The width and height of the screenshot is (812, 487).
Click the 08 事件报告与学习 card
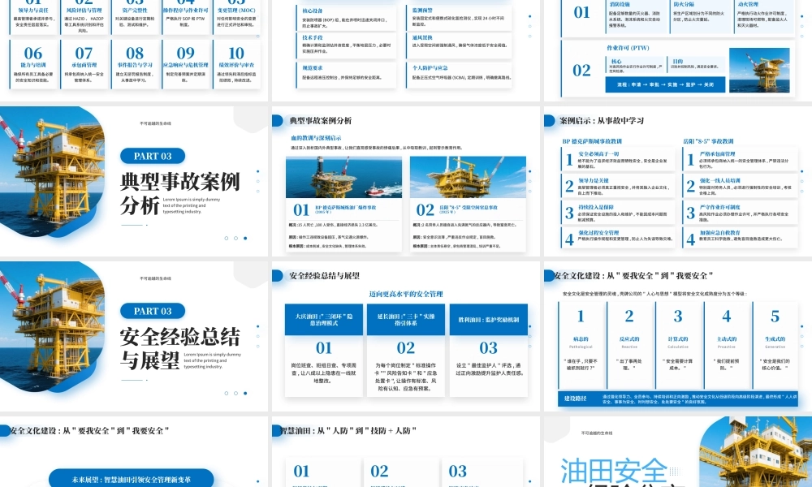coord(135,64)
